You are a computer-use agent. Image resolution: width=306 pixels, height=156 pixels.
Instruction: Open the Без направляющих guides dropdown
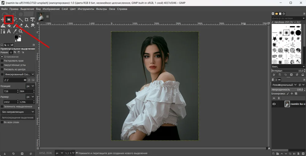click(x=18, y=112)
